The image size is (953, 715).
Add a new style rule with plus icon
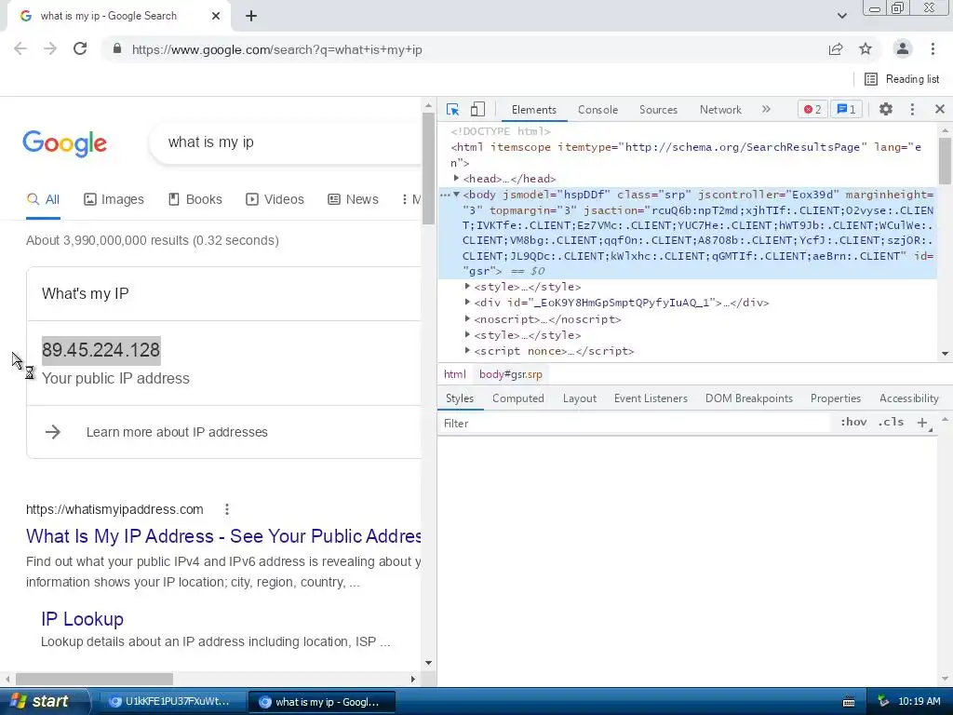point(922,423)
